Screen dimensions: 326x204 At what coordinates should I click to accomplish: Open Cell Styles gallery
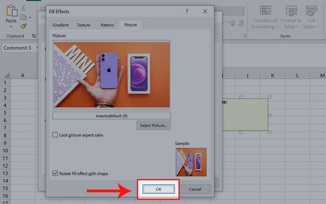click(311, 18)
